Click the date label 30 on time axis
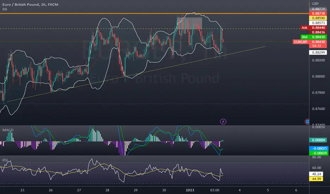330x194 pixels. pyautogui.click(x=164, y=190)
